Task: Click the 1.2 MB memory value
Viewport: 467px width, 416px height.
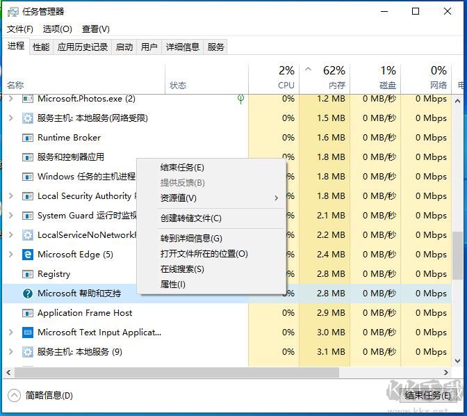Action: pos(331,99)
